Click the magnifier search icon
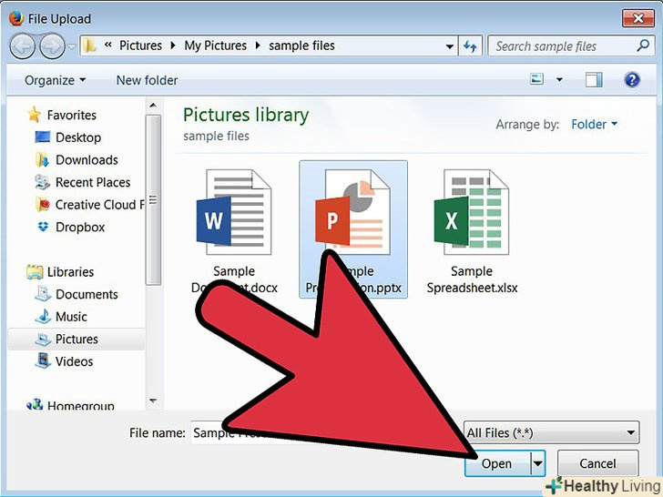 (x=643, y=45)
